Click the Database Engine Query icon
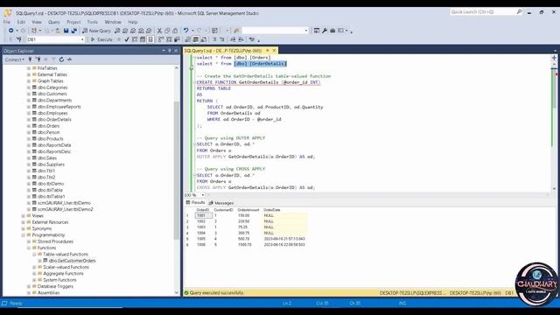 [117, 31]
